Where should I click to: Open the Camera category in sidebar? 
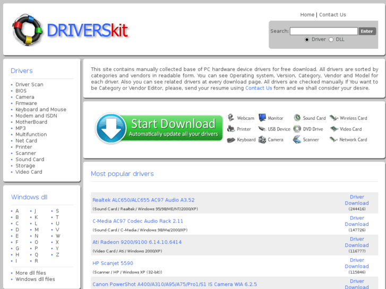(25, 97)
